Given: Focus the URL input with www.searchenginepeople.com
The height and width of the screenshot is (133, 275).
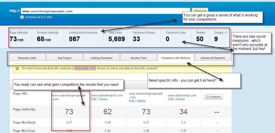Looking at the screenshot, I should [105, 11].
